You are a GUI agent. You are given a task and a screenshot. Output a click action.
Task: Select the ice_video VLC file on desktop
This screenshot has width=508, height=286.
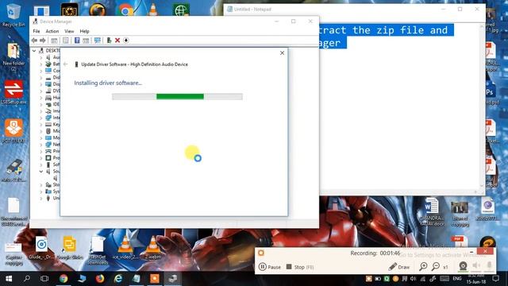click(125, 248)
